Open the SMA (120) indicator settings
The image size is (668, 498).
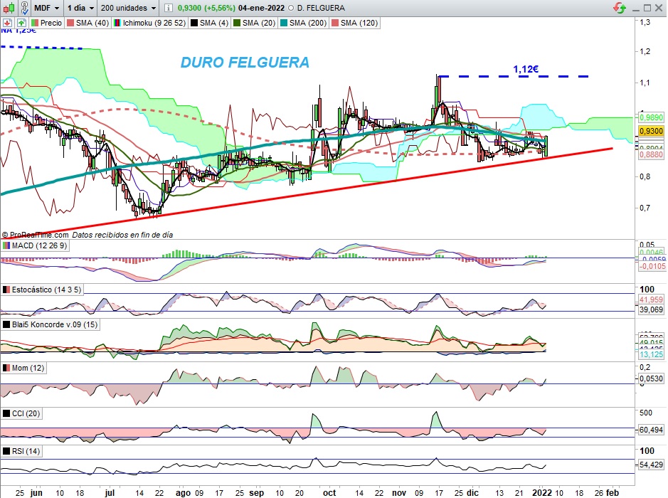[354, 23]
